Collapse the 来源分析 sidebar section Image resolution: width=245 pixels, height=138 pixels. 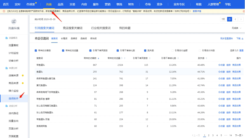click(13, 68)
